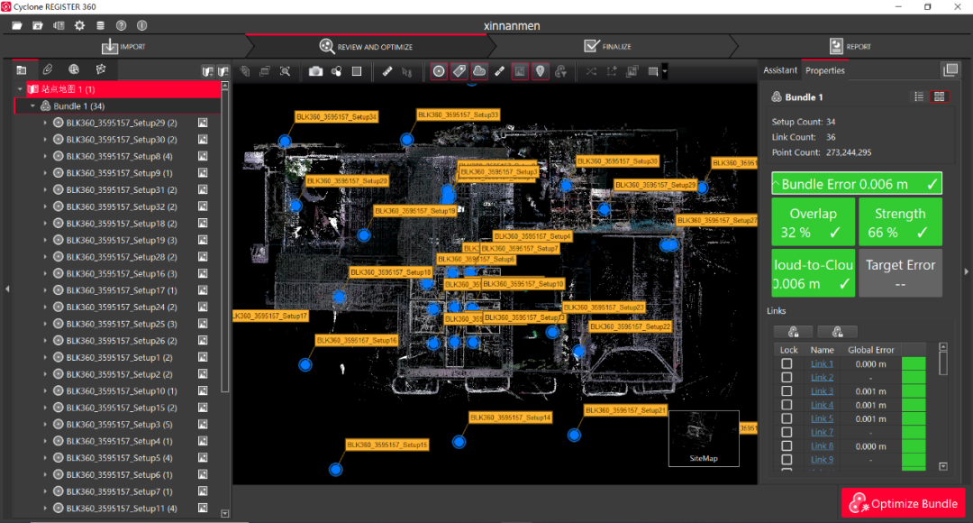The width and height of the screenshot is (973, 523).
Task: Toggle site map image display
Action: [x=520, y=71]
